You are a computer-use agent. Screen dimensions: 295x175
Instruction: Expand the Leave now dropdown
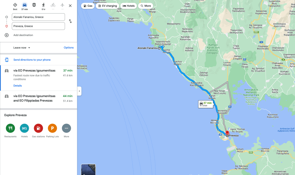(22, 48)
